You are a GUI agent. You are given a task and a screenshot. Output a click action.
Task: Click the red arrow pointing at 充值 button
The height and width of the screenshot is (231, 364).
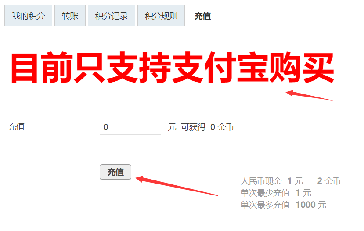177,186
